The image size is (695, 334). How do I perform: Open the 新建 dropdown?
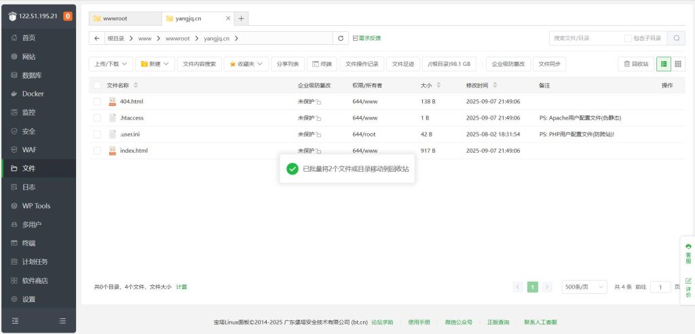coord(155,64)
